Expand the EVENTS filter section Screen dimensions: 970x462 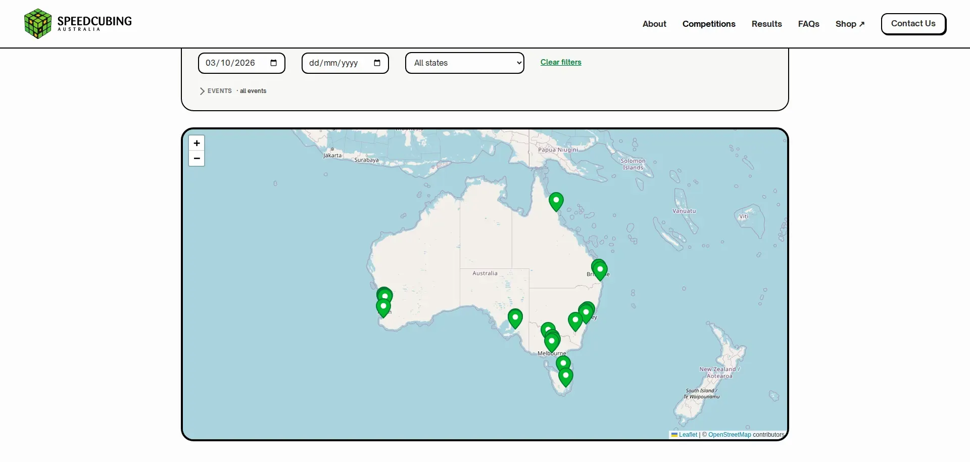[x=216, y=91]
